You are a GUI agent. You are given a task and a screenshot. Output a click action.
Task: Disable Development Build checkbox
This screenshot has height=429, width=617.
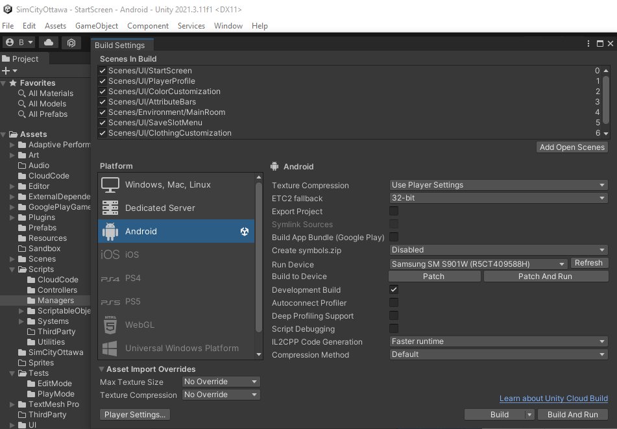coord(394,289)
